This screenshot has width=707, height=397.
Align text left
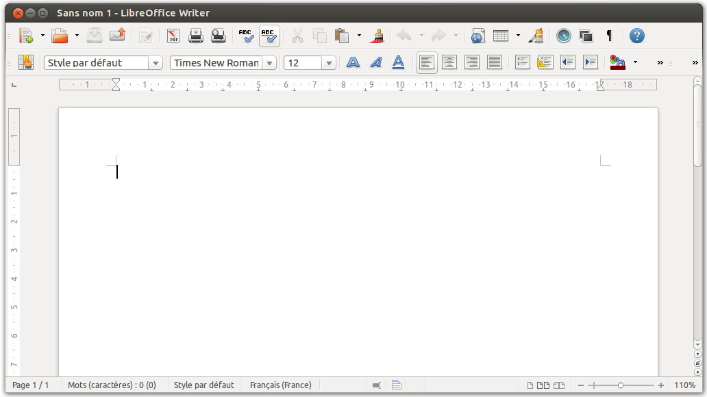coord(427,62)
